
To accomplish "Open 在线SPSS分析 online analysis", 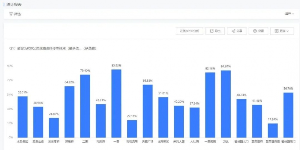I will [189, 31].
